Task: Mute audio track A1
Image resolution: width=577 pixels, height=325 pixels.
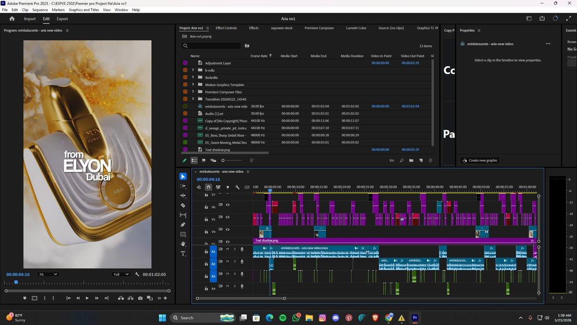Action: (x=227, y=249)
